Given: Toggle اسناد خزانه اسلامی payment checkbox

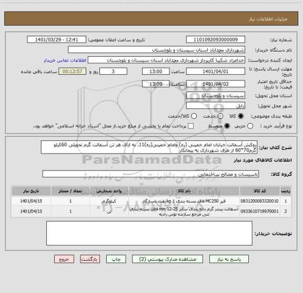Looking at the screenshot, I should pos(191,126).
